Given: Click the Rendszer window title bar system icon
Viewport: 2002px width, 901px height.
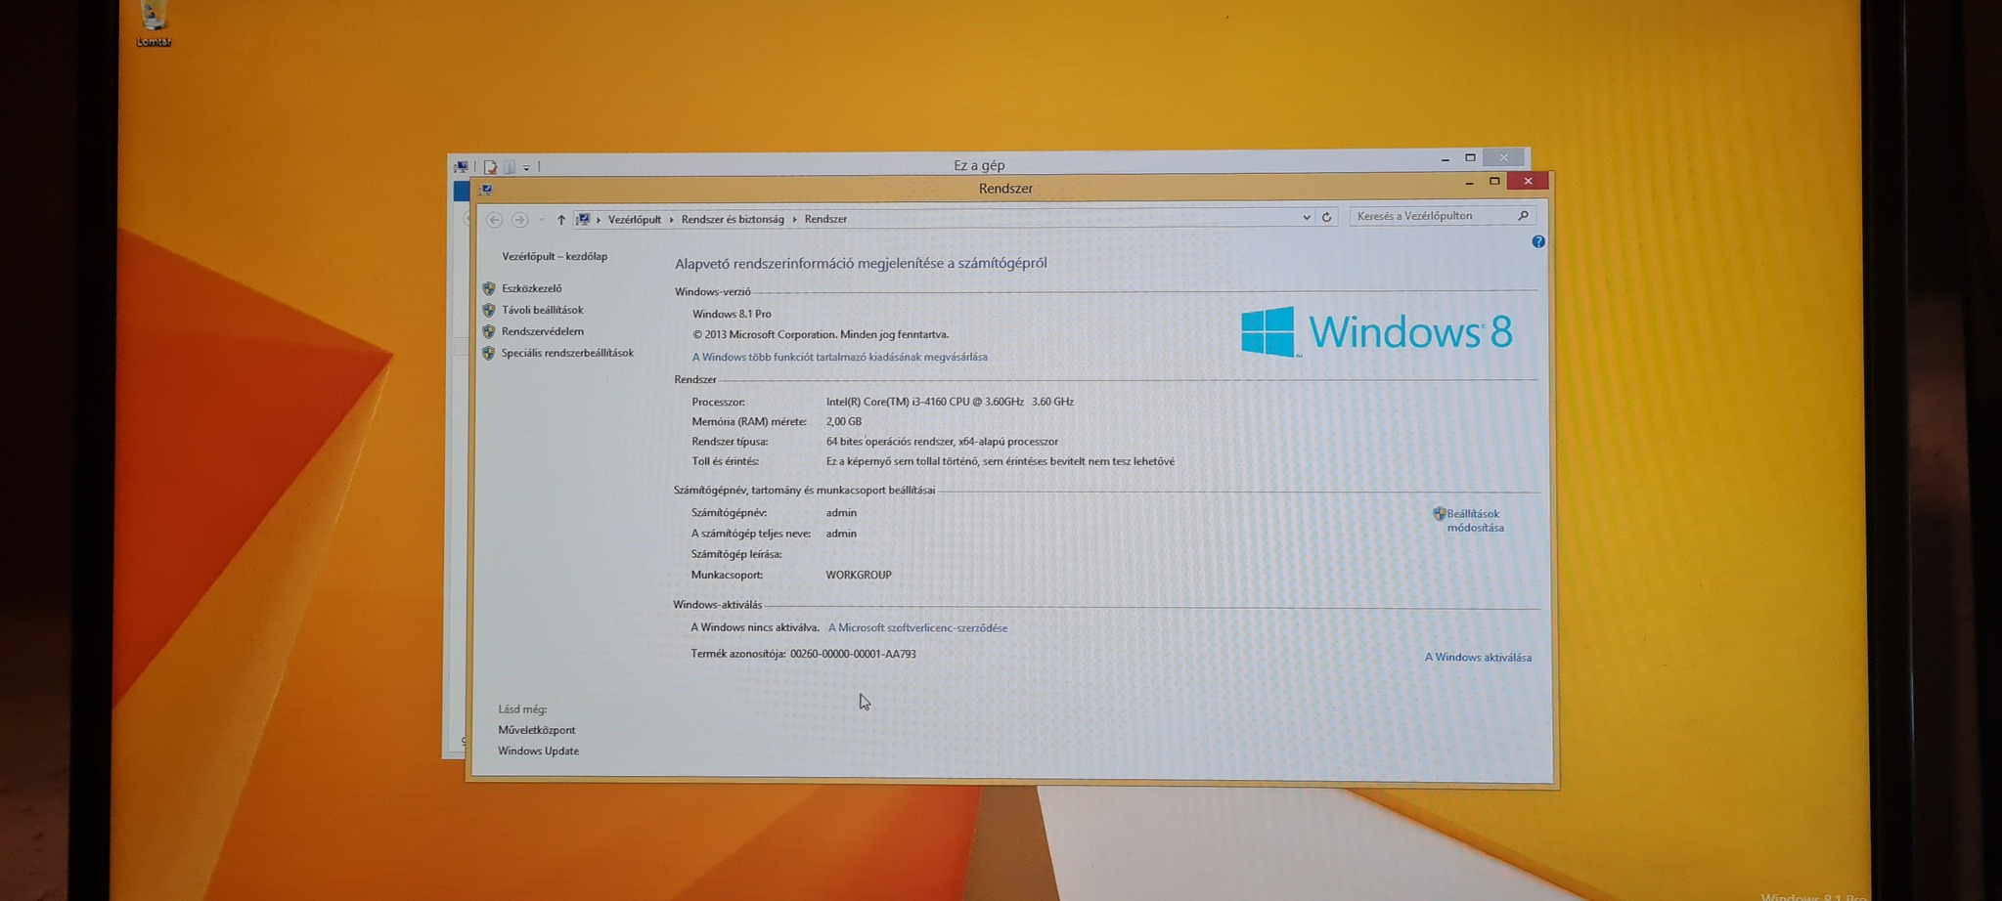Looking at the screenshot, I should pyautogui.click(x=486, y=190).
